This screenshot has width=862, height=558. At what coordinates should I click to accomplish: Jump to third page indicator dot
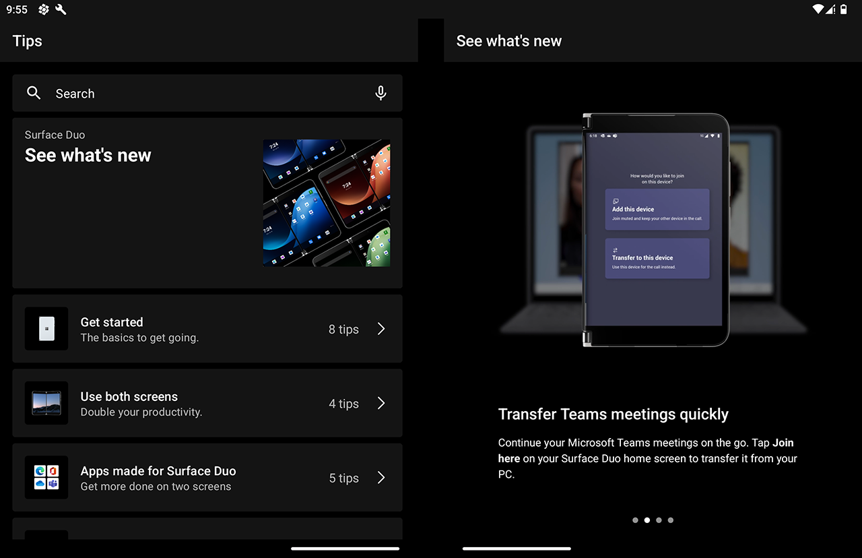point(659,520)
